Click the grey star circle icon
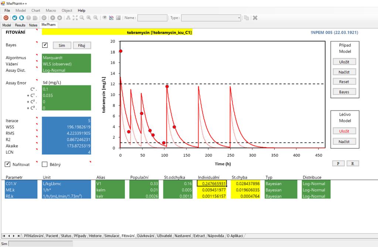The image size is (378, 247). (x=59, y=18)
